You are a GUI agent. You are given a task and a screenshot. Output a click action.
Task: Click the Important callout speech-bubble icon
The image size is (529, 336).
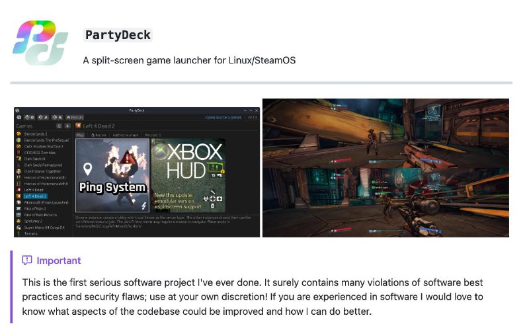(27, 260)
